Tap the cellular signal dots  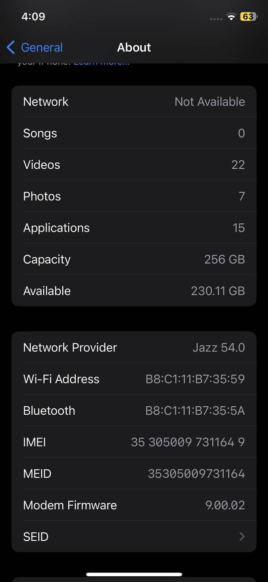pos(216,19)
